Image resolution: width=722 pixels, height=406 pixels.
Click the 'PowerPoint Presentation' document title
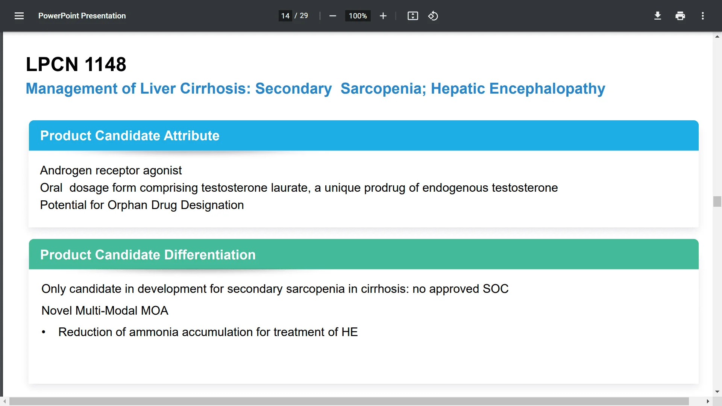tap(82, 16)
